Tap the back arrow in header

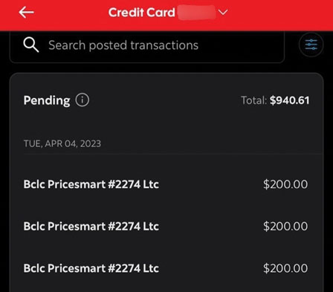click(26, 13)
